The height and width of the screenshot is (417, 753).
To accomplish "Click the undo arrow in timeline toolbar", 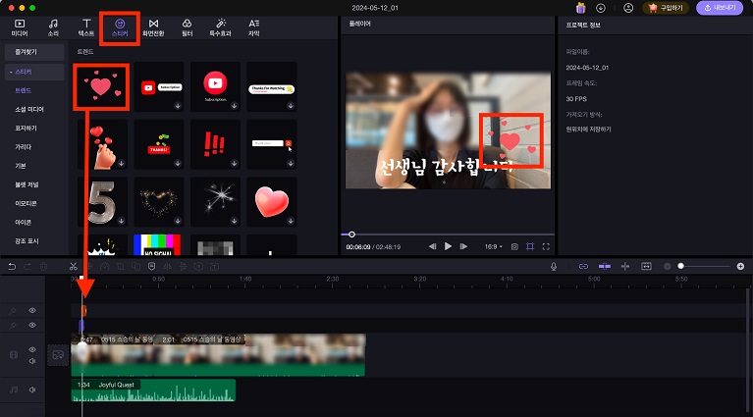I will pos(12,266).
